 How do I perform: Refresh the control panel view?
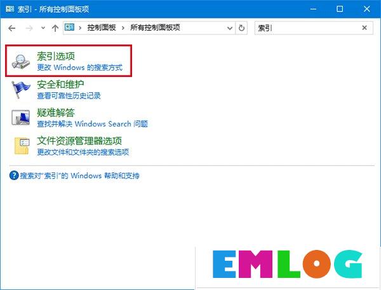point(241,28)
